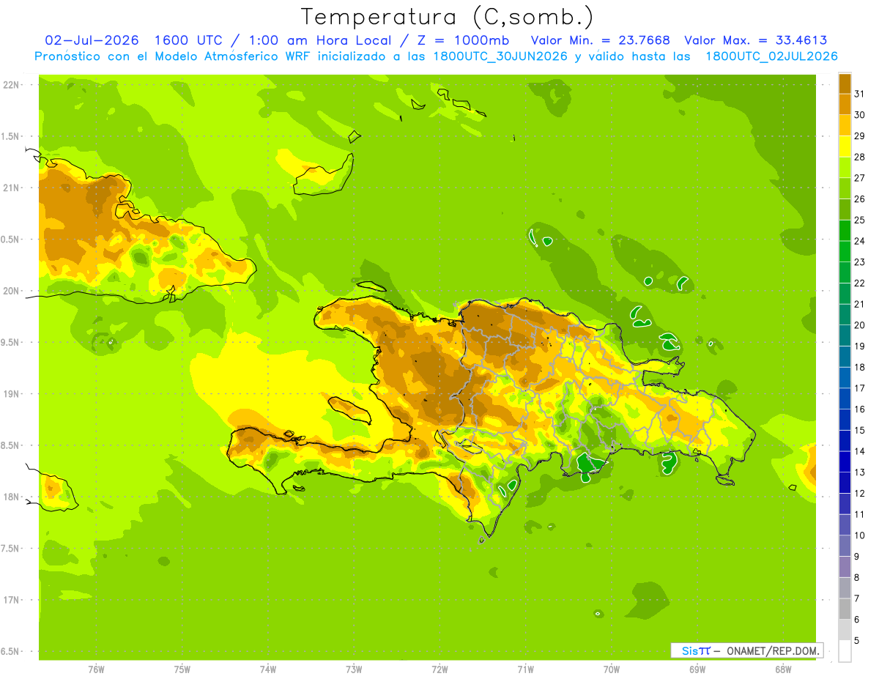Click the "19N" latitude axis label
The height and width of the screenshot is (679, 879).
[x=11, y=394]
